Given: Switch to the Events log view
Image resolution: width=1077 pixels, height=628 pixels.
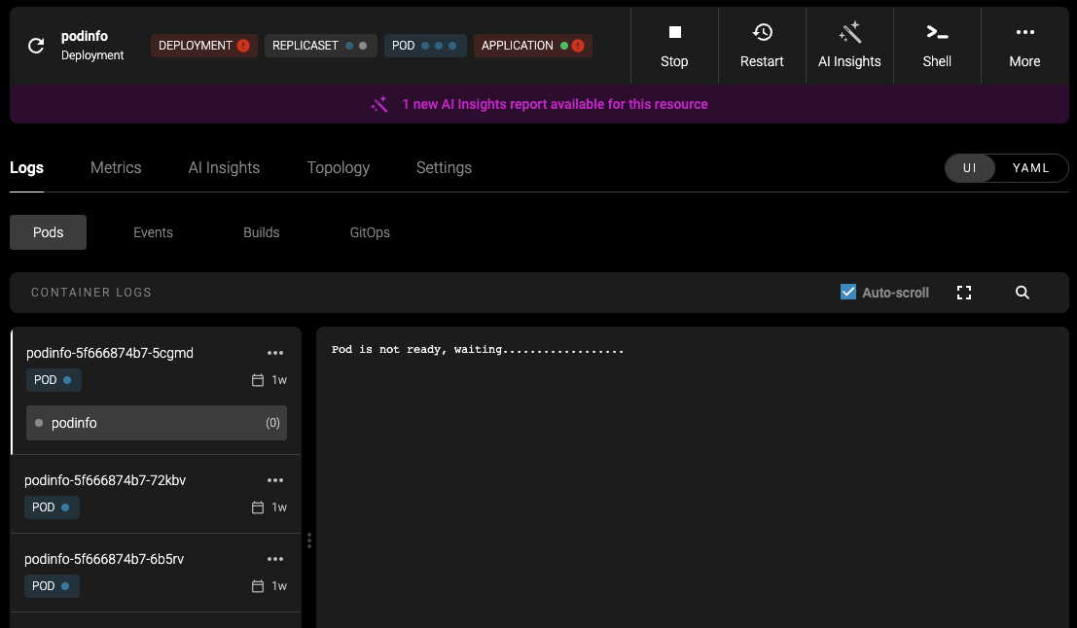Looking at the screenshot, I should [153, 232].
